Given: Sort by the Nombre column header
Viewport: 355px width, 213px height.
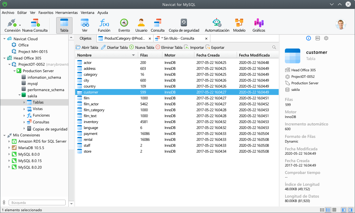Looking at the screenshot, I should coord(106,55).
